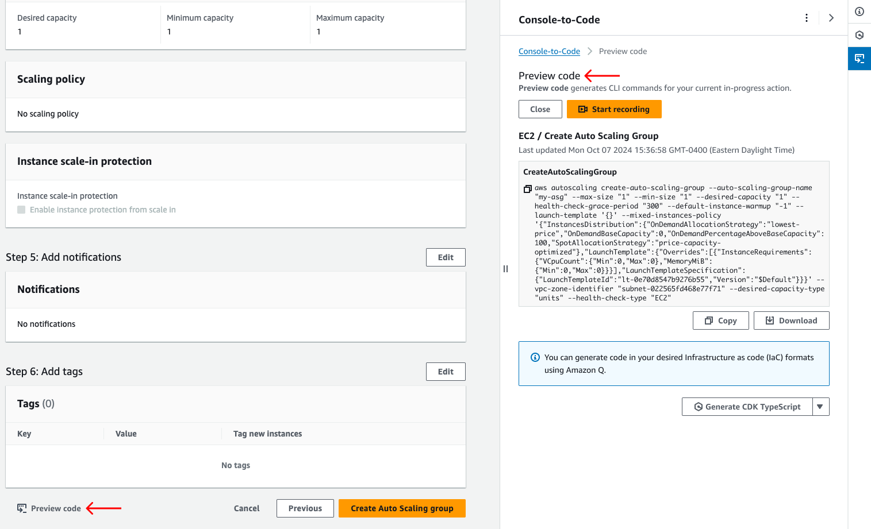Open the three-dot menu in Console-to-Code header
This screenshot has width=871, height=529.
tap(807, 18)
